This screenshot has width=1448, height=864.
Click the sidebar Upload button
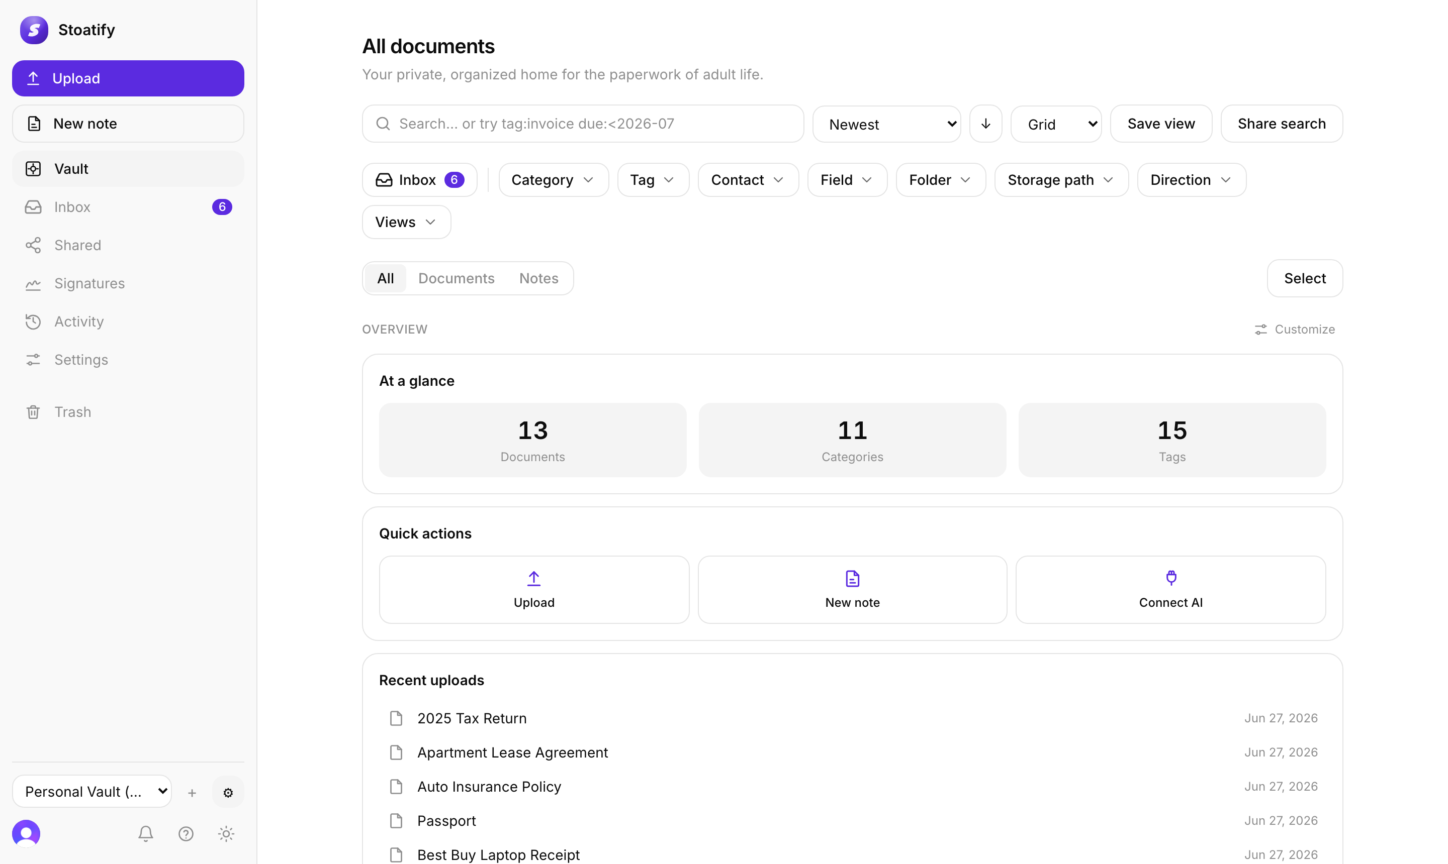coord(128,78)
